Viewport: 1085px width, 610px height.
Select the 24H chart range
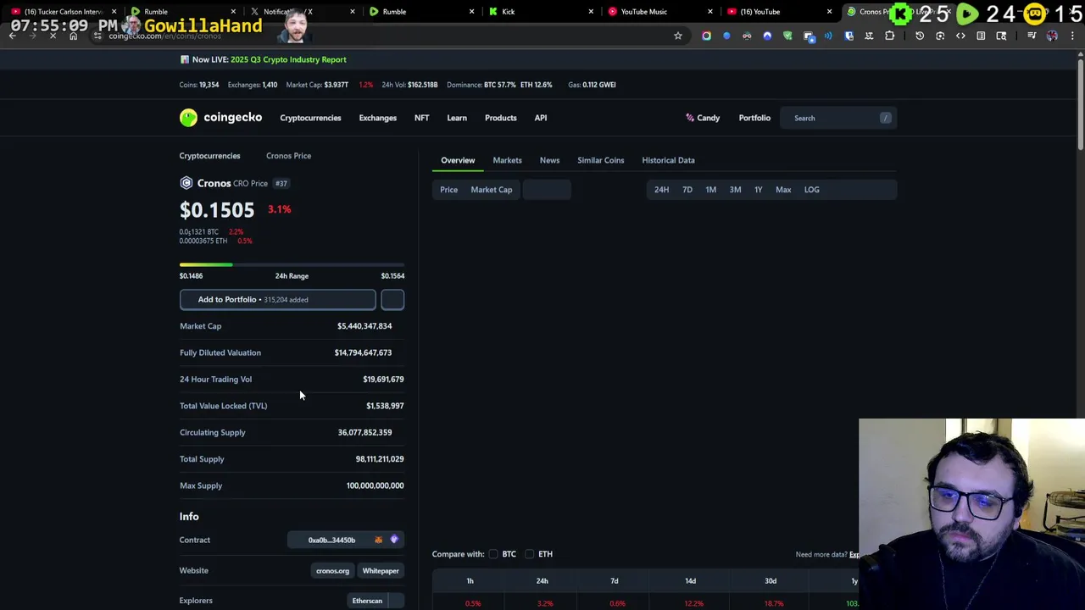pyautogui.click(x=662, y=190)
